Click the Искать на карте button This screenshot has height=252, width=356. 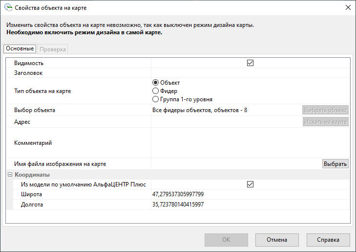pos(325,122)
